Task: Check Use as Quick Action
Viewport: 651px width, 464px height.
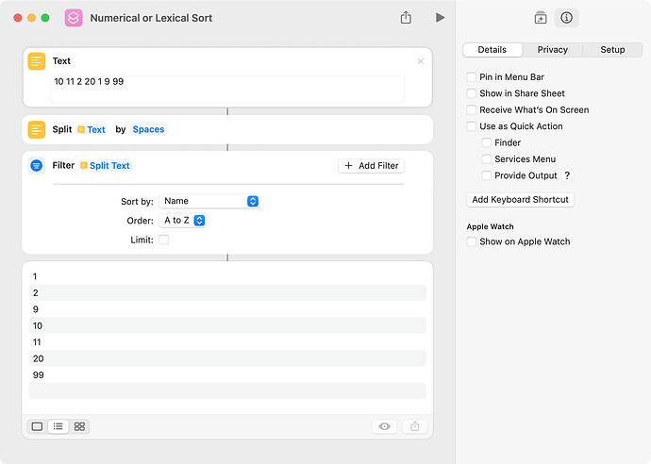Action: [x=471, y=126]
